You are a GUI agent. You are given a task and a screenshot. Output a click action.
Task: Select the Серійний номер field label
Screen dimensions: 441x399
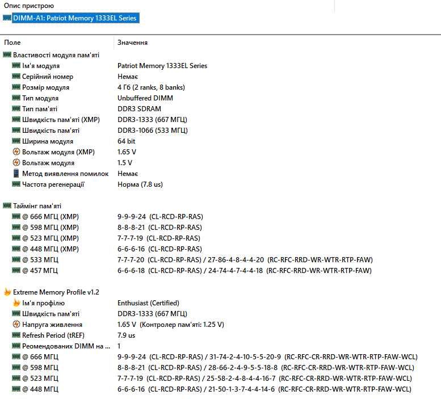click(48, 77)
